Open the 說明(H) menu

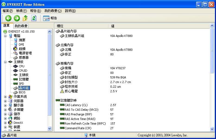pos(70,11)
